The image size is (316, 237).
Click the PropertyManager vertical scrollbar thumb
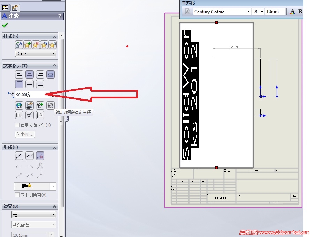click(61, 123)
